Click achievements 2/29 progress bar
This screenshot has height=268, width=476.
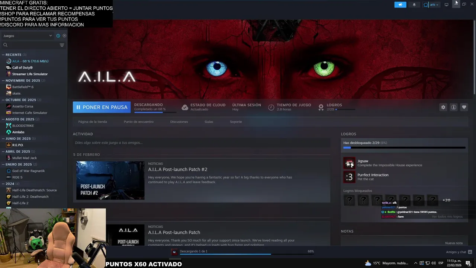pos(404,148)
